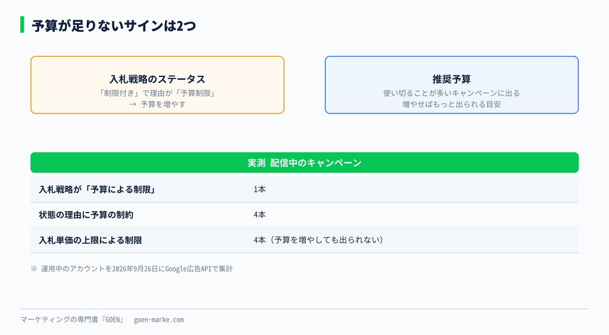Click the text 使い切ることが多いキャンペーンに出る
Screen dimensions: 609x335
452,93
